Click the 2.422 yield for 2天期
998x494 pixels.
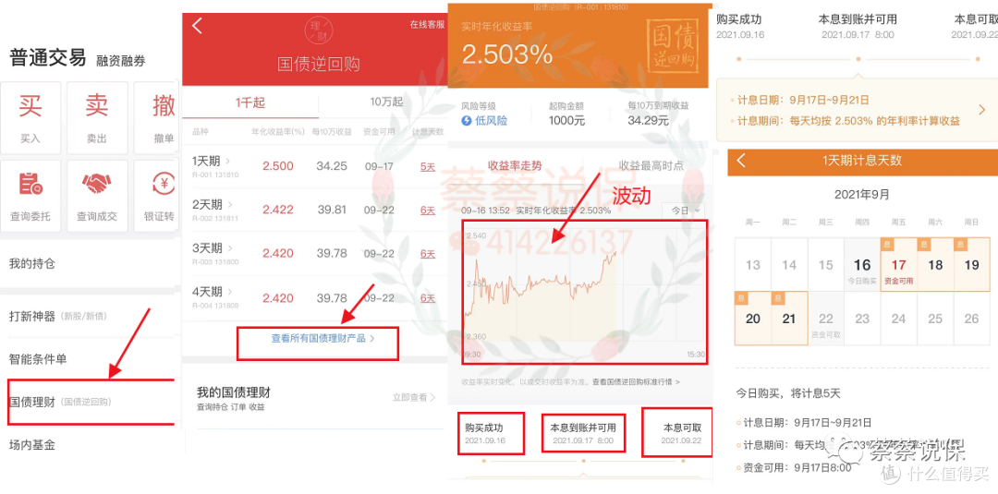tap(278, 210)
